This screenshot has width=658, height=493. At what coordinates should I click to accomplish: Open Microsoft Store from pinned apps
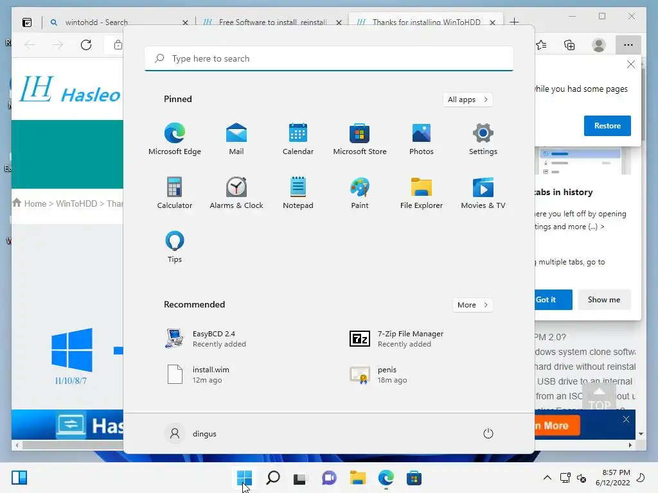pyautogui.click(x=360, y=139)
